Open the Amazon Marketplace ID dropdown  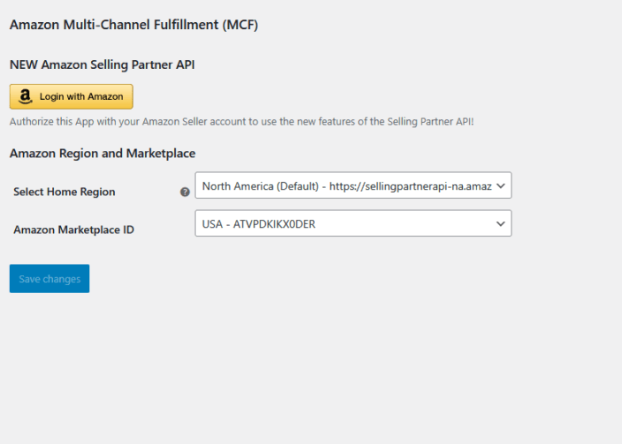point(353,223)
